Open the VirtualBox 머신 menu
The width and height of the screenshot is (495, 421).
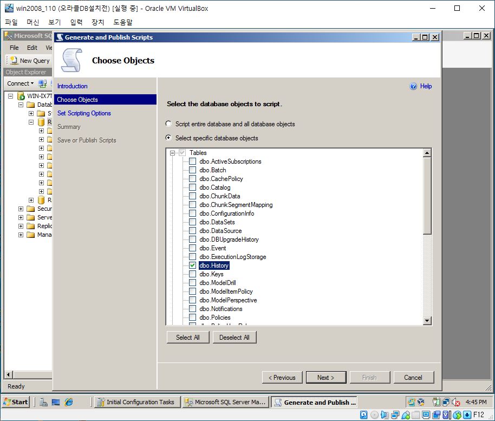coord(33,22)
